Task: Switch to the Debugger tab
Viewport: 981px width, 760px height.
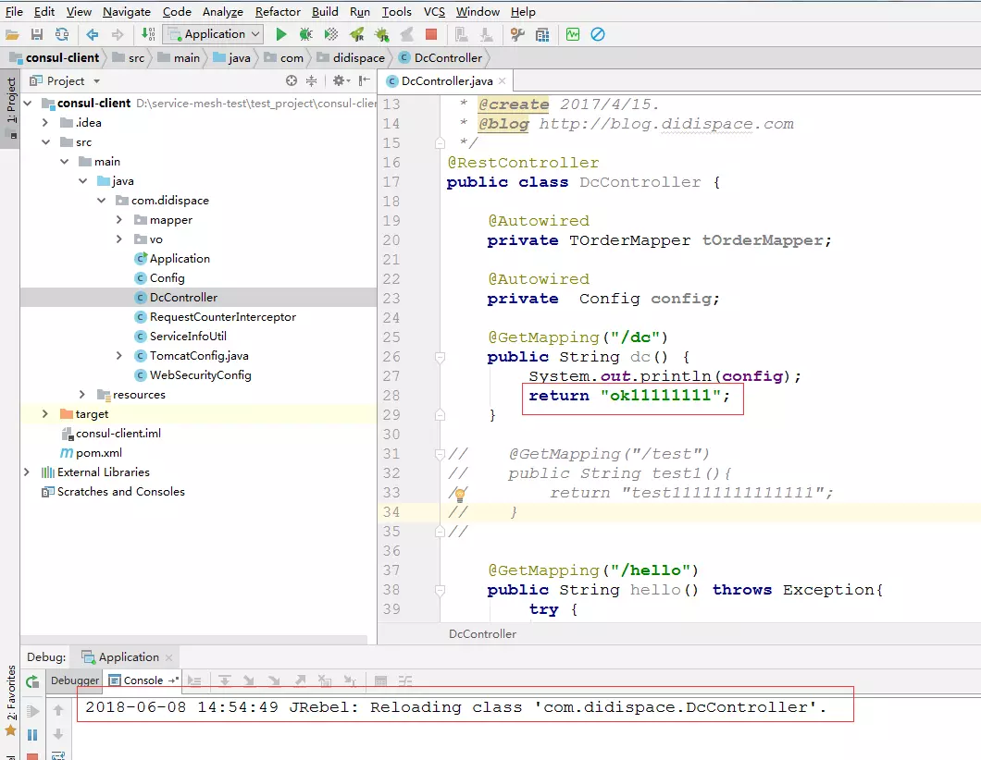Action: click(x=75, y=680)
